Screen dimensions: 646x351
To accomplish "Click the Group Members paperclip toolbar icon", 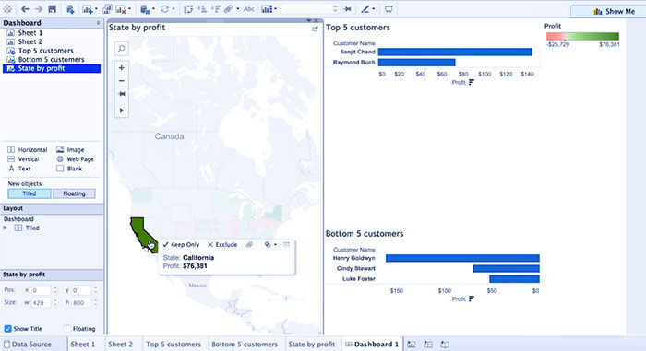I will click(x=228, y=8).
